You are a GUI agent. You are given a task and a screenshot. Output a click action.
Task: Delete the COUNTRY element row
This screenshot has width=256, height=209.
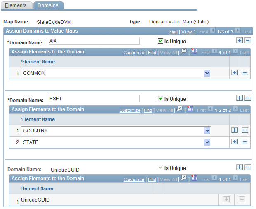coord(245,130)
